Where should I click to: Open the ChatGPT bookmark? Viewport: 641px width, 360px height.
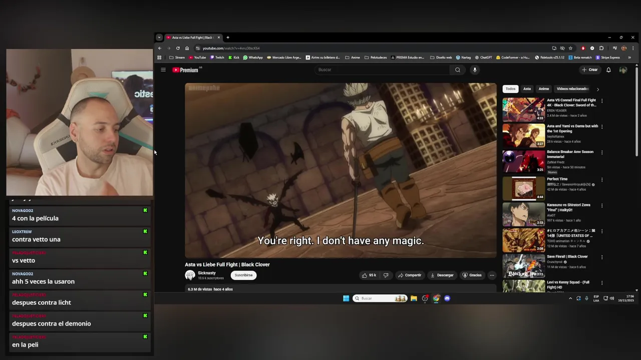coord(483,57)
